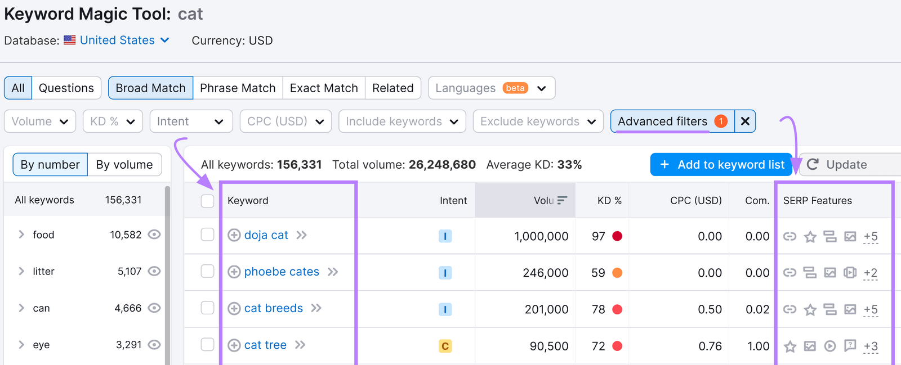This screenshot has width=901, height=365.
Task: Tick the checkbox for phoebe cates row
Action: (207, 272)
